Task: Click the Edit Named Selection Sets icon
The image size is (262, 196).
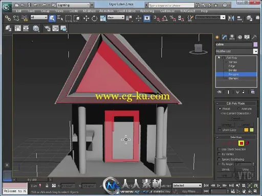Action: [x=190, y=18]
